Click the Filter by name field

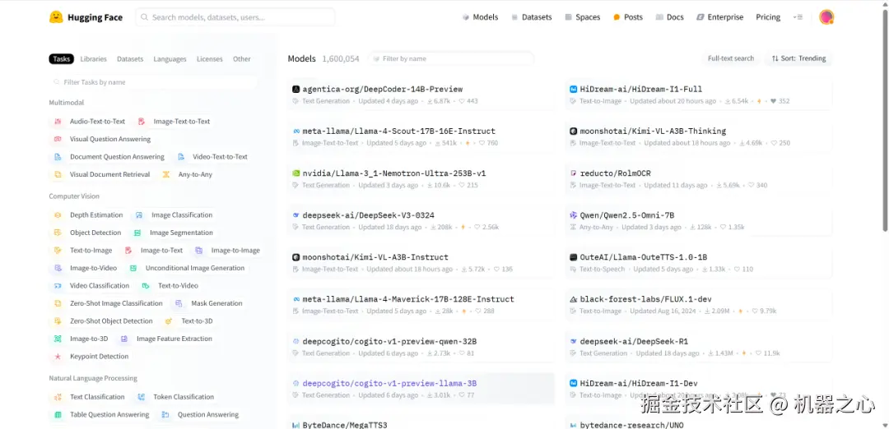tap(451, 58)
